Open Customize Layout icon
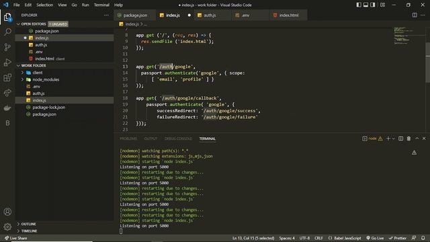 (x=382, y=5)
